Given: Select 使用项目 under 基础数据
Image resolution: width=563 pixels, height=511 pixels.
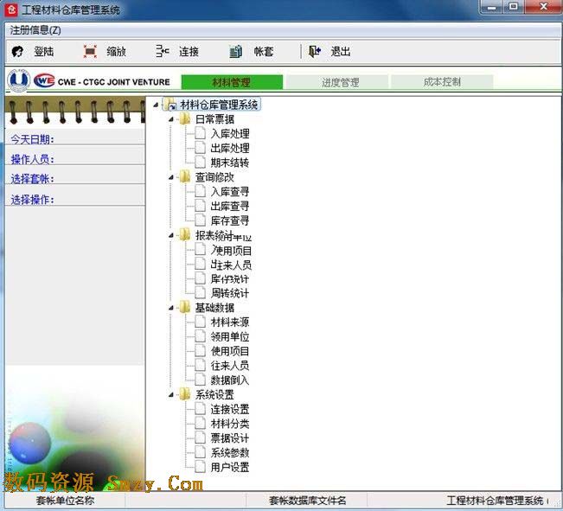Looking at the screenshot, I should (230, 351).
